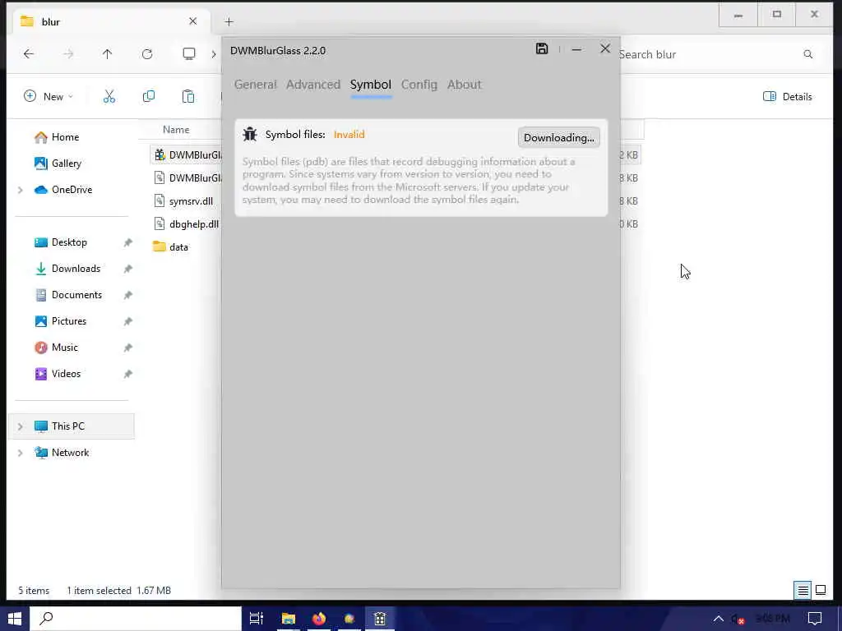Switch to the Advanced tab
The height and width of the screenshot is (631, 842).
pyautogui.click(x=313, y=85)
